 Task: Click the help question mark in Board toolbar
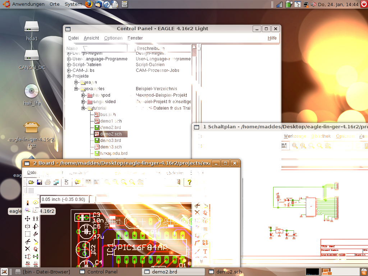pos(189,182)
